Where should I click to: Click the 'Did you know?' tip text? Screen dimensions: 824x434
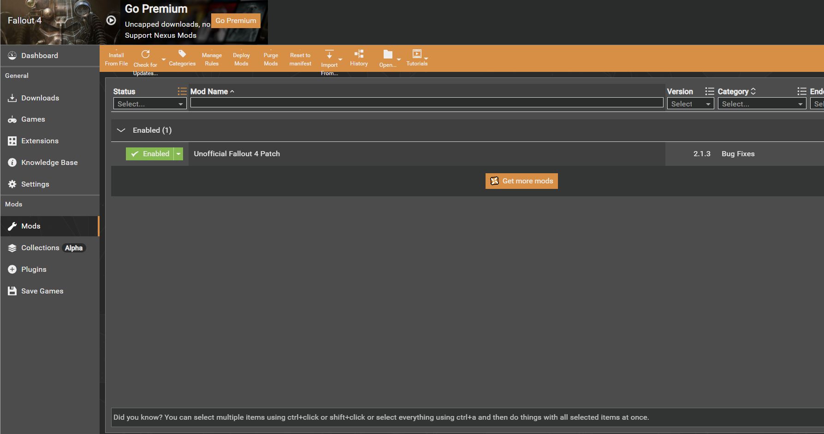tap(381, 417)
